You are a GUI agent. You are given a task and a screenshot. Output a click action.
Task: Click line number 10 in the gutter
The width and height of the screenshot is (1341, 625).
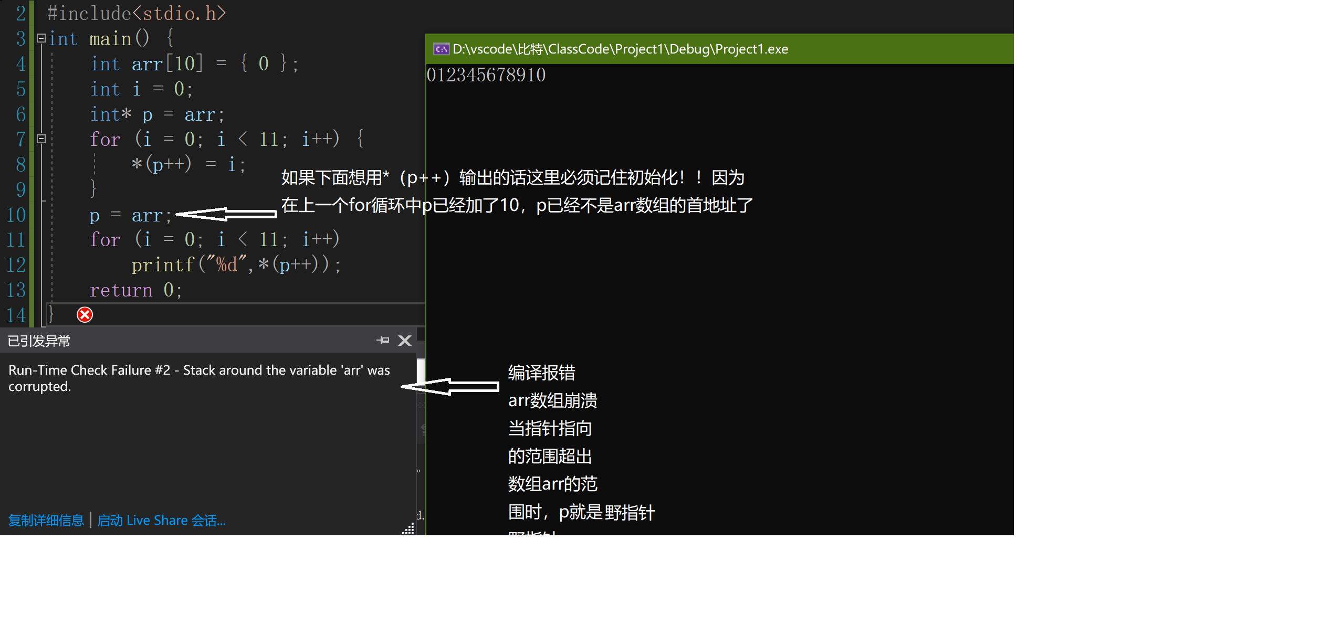pos(16,215)
